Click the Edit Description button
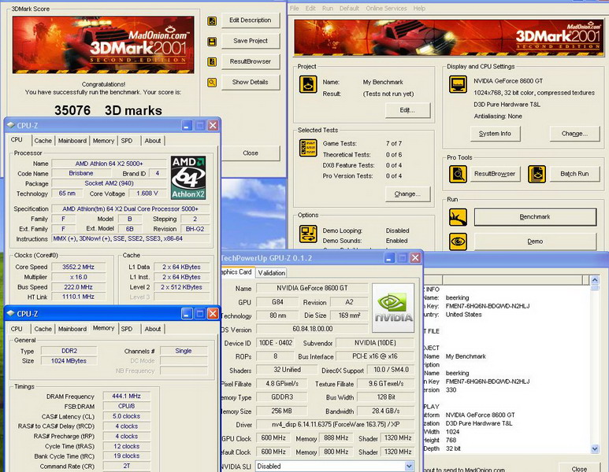Screen dimensions: 609x472 tap(251, 20)
